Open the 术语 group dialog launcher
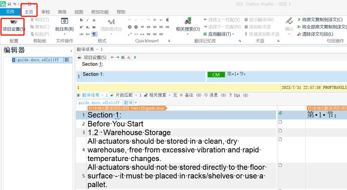The height and width of the screenshot is (190, 347). pyautogui.click(x=278, y=41)
